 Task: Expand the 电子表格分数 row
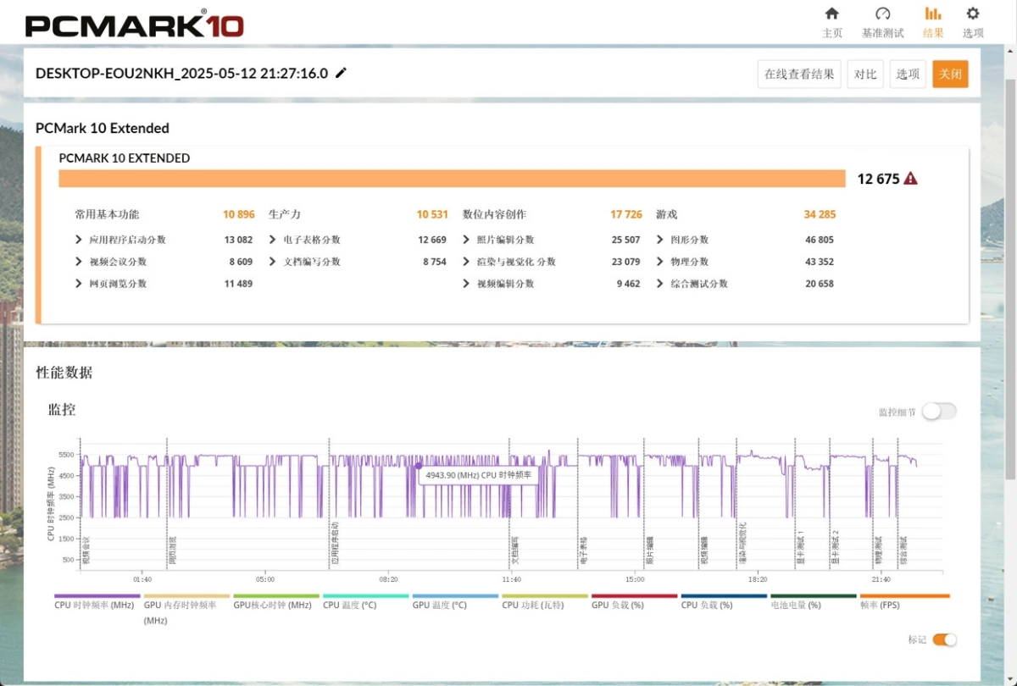tap(273, 240)
